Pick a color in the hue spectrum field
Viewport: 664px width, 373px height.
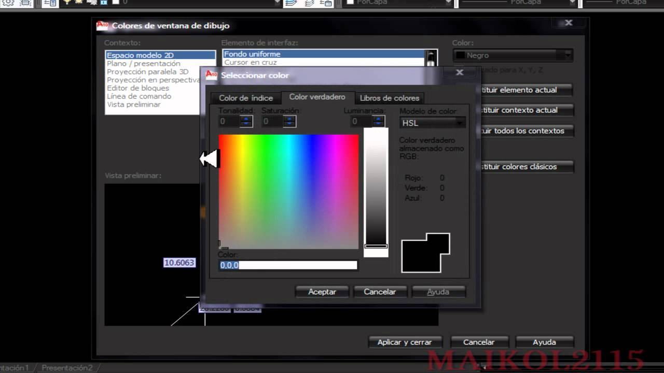288,192
